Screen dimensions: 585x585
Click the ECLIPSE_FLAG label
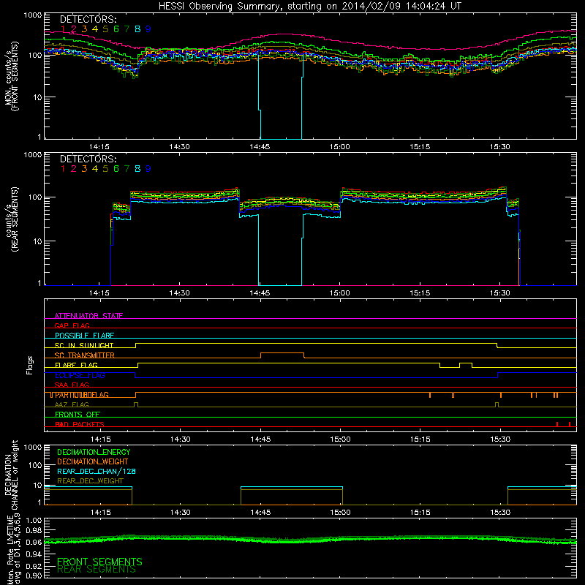[80, 375]
